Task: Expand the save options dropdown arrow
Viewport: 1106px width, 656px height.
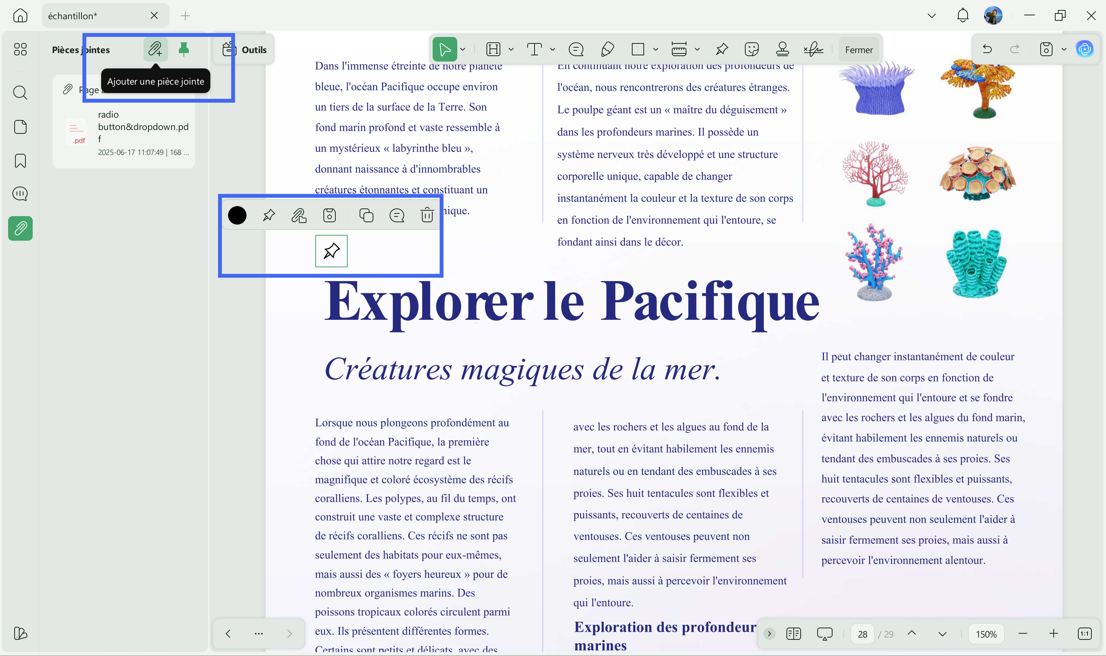Action: pos(1064,49)
